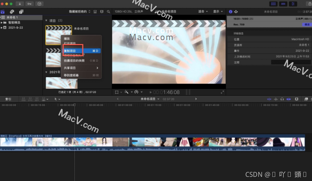
Task: Open the retime speedometer menu
Action: pyautogui.click(x=138, y=92)
